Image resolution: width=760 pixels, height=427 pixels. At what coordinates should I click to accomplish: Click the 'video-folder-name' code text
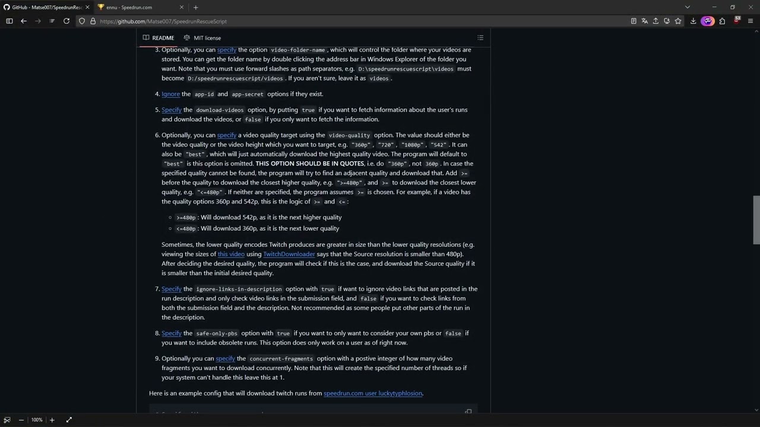[298, 50]
